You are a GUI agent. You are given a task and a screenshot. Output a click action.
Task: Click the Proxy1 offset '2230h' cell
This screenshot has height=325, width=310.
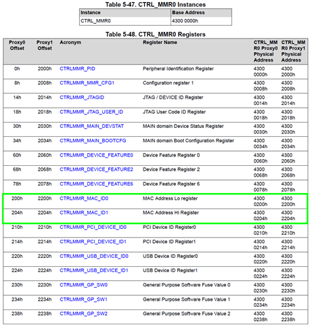tap(45, 285)
